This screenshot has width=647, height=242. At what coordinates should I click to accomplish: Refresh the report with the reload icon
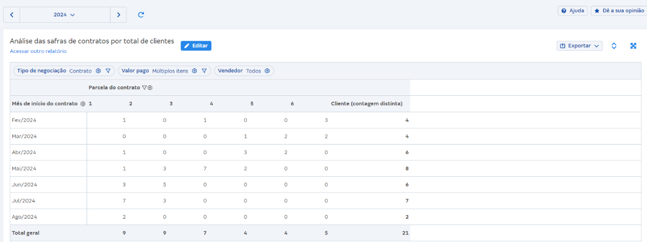[x=141, y=15]
